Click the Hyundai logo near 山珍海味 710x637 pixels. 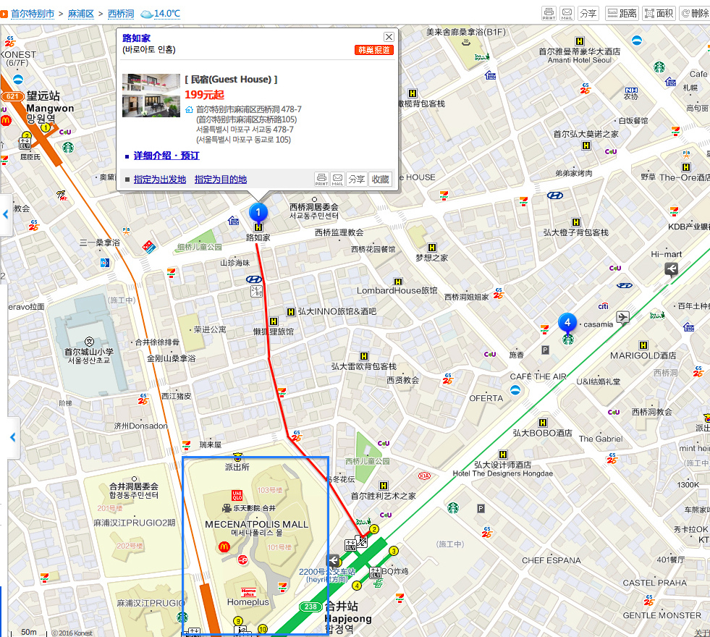pyautogui.click(x=253, y=279)
